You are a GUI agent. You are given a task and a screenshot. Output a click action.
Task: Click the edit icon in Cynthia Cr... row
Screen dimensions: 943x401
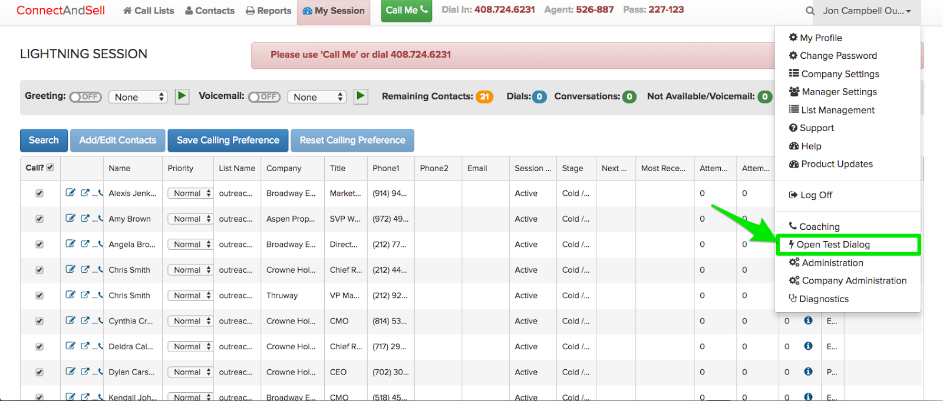pyautogui.click(x=71, y=320)
